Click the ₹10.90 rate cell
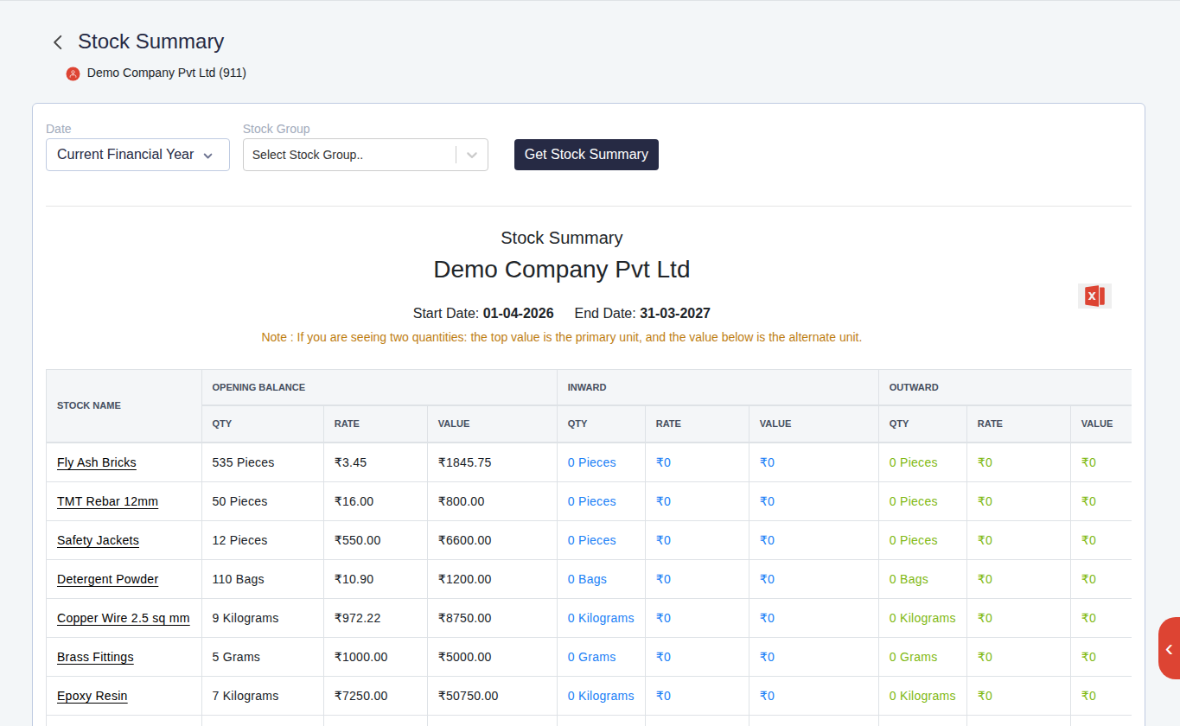This screenshot has width=1180, height=726. 375,579
